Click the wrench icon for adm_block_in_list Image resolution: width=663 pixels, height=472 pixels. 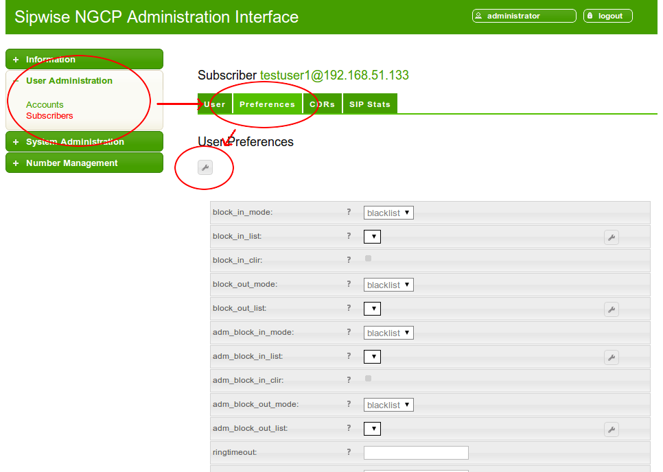pyautogui.click(x=612, y=357)
